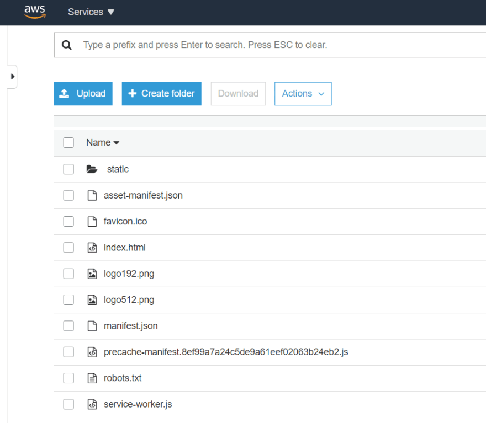Select the manifest.json row checkbox

(x=68, y=326)
